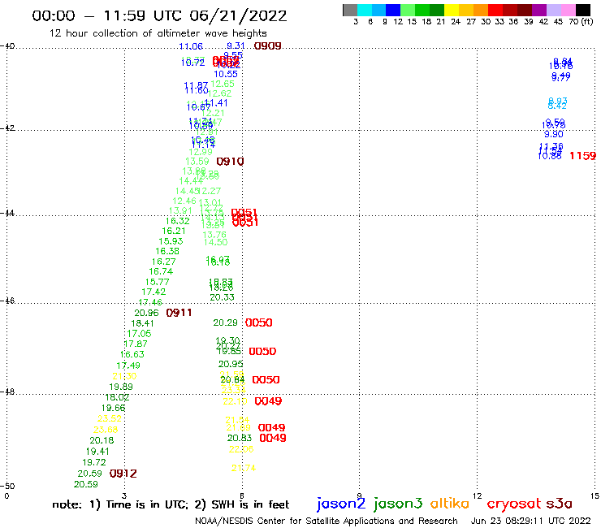Click the 0910 time marker
This screenshot has height=528, width=601.
tap(230, 162)
